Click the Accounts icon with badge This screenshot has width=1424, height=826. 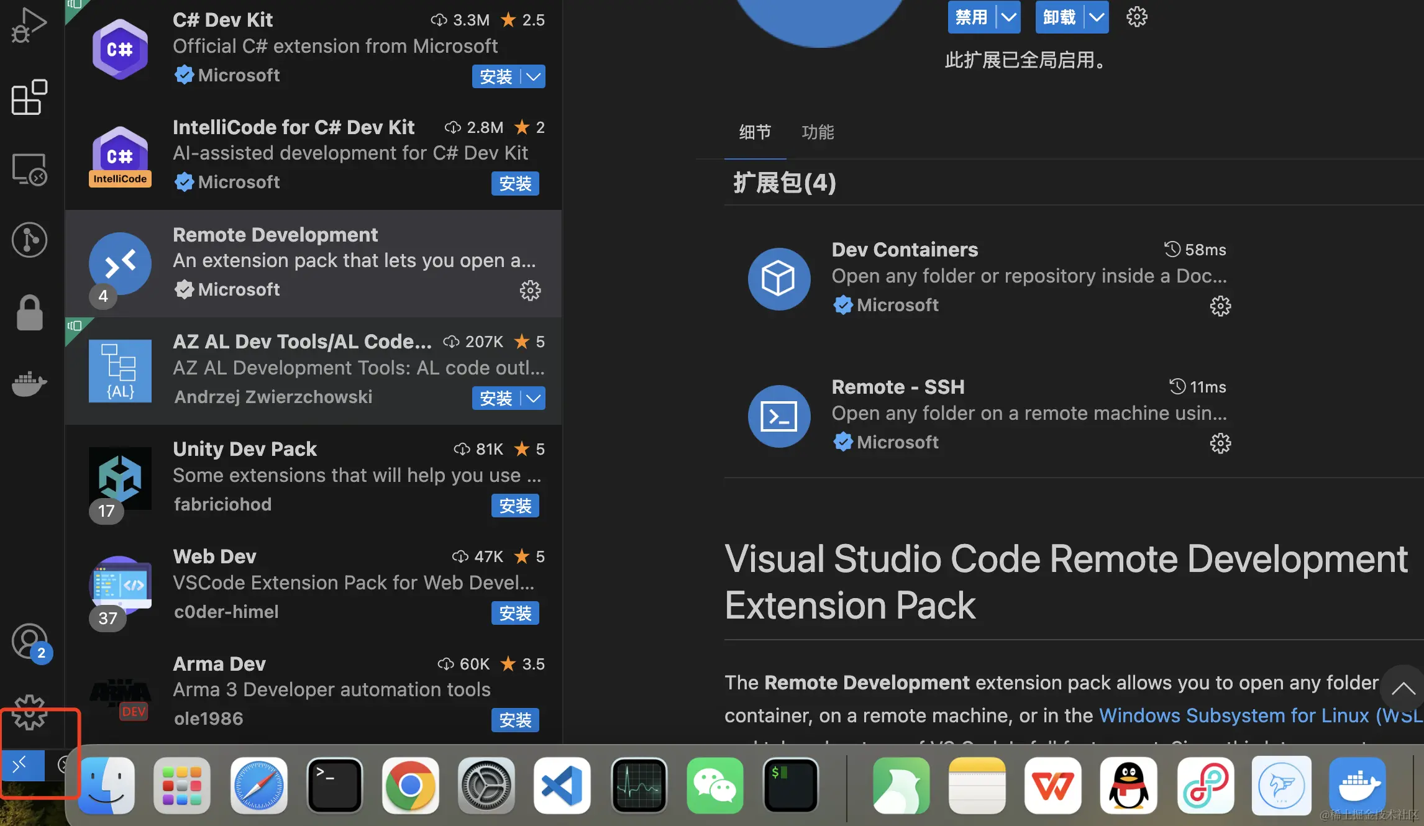point(29,642)
